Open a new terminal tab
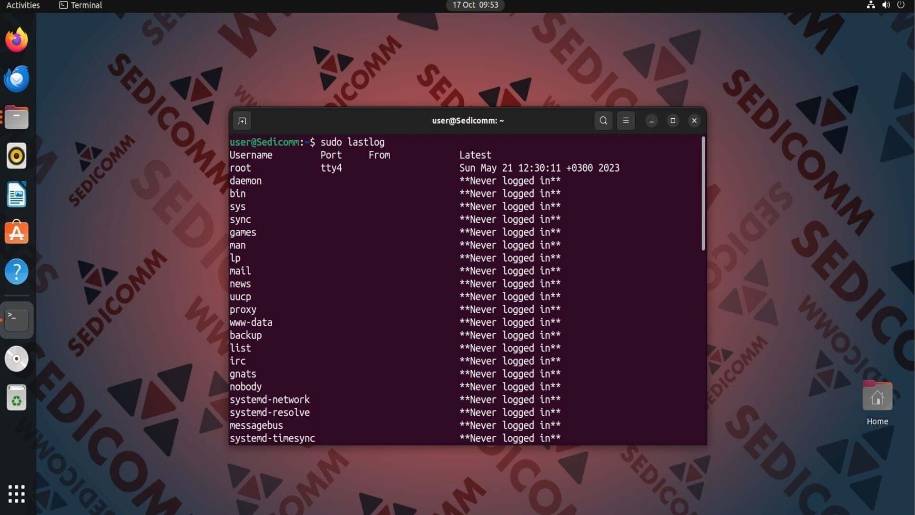The height and width of the screenshot is (515, 915). coord(242,121)
